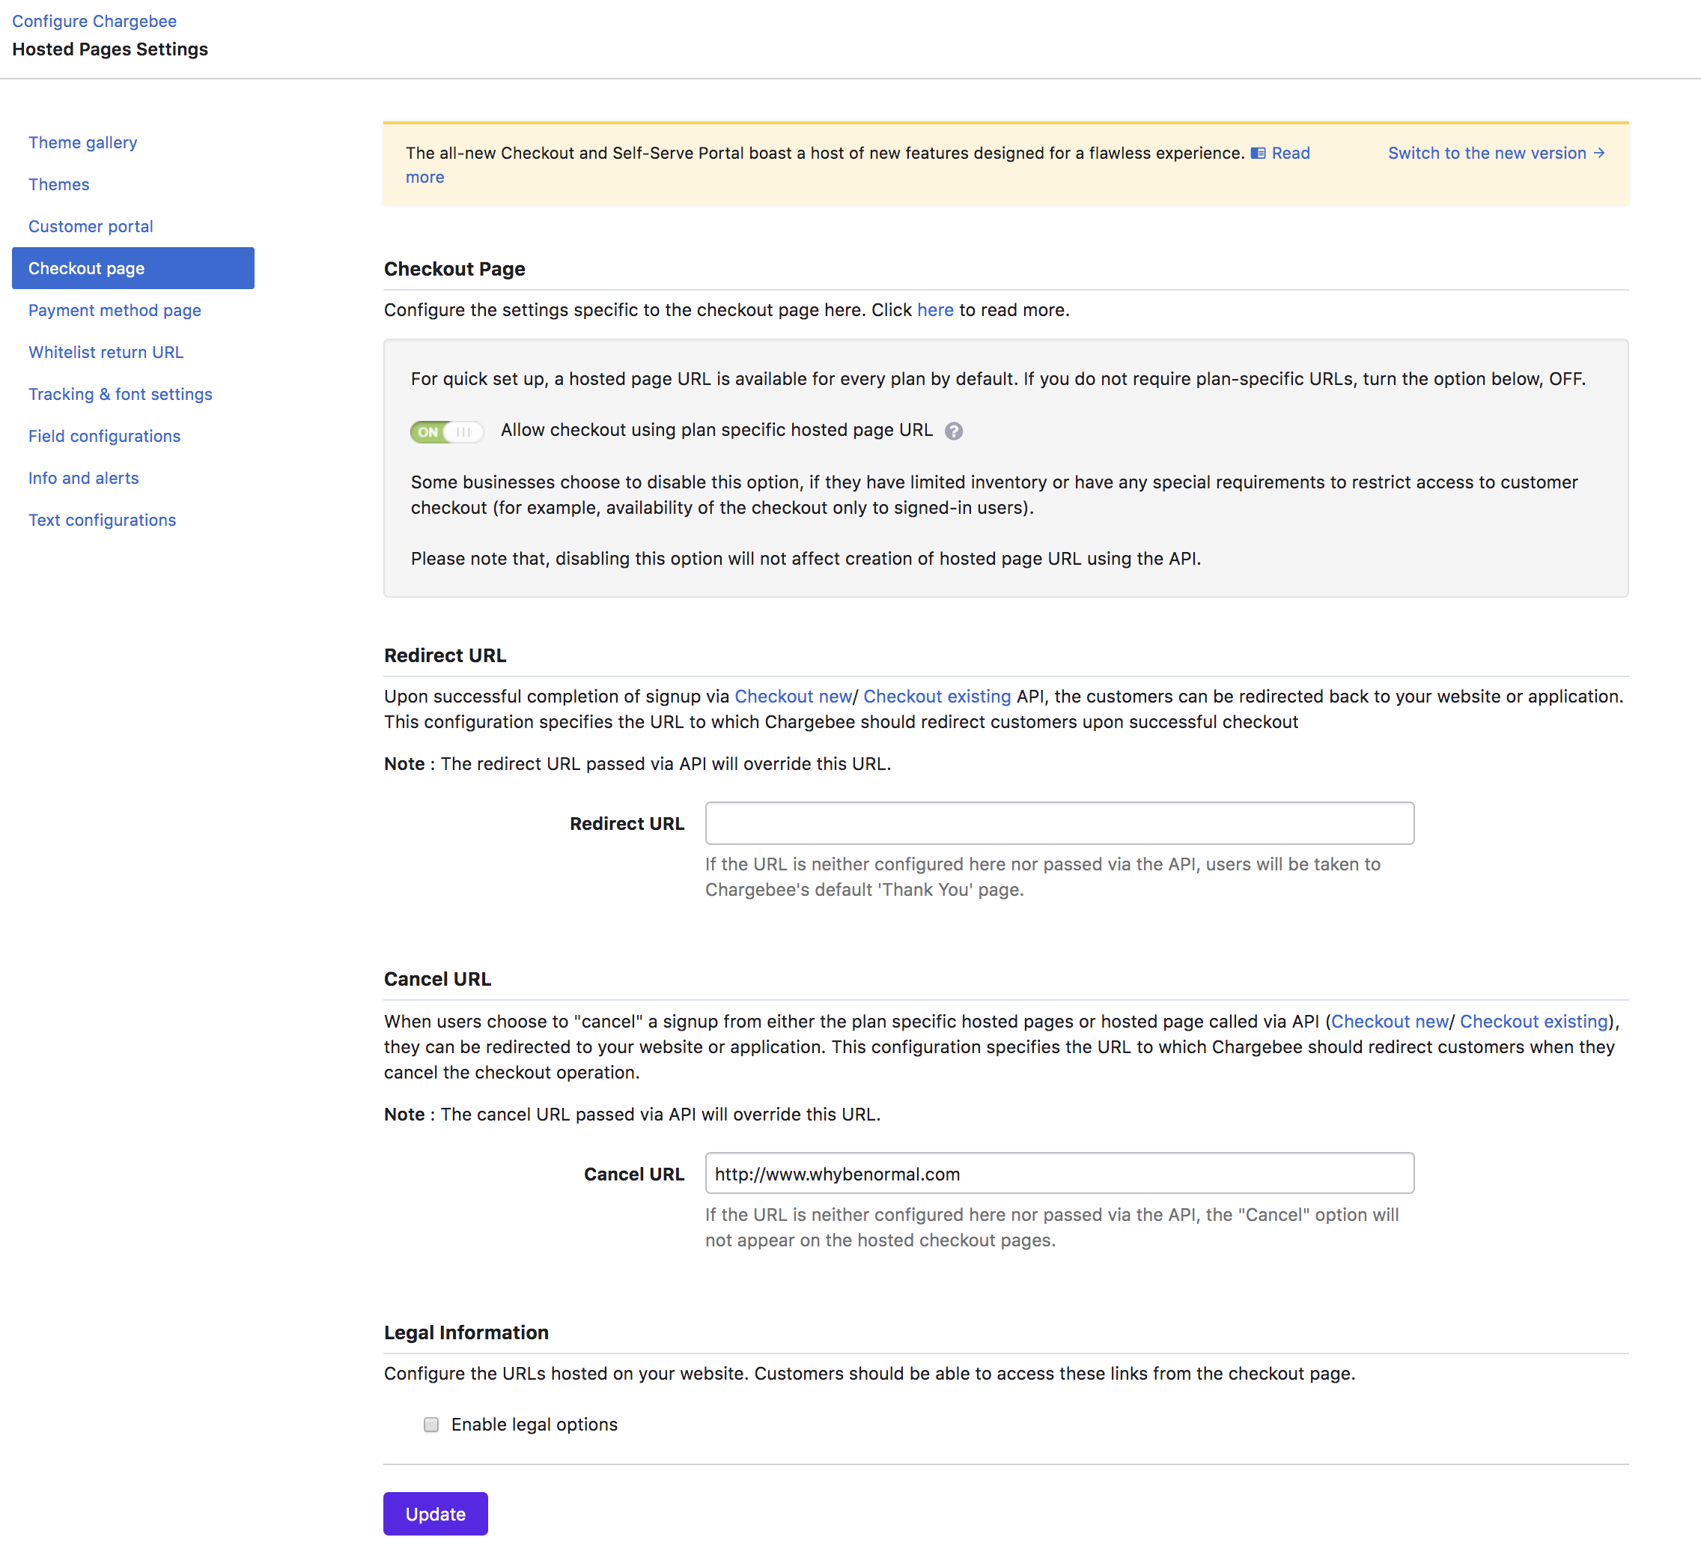The image size is (1701, 1552).
Task: Click the Update button
Action: (x=436, y=1514)
